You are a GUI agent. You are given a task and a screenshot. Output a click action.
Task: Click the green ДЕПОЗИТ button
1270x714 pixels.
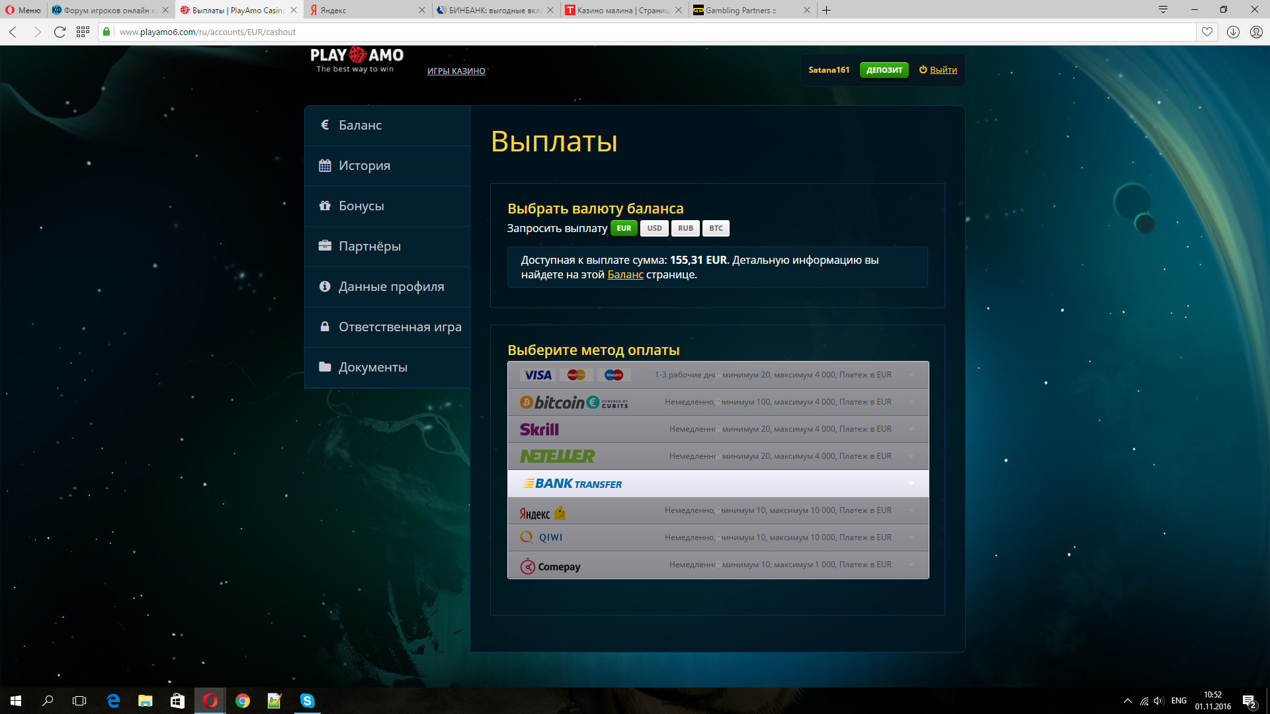pos(884,70)
